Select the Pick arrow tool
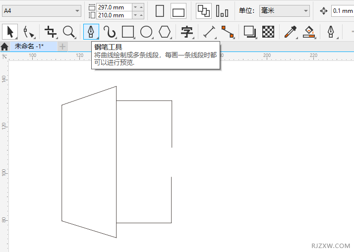The image size is (354, 252). tap(10, 32)
